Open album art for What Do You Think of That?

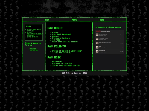97,43
